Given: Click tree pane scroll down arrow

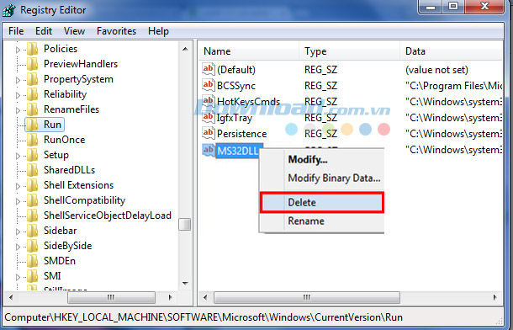Looking at the screenshot, I should (x=185, y=283).
